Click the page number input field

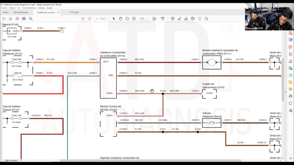click(96, 19)
